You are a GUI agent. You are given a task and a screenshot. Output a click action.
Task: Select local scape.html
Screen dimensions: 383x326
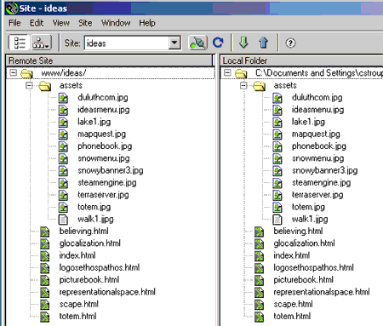293,304
